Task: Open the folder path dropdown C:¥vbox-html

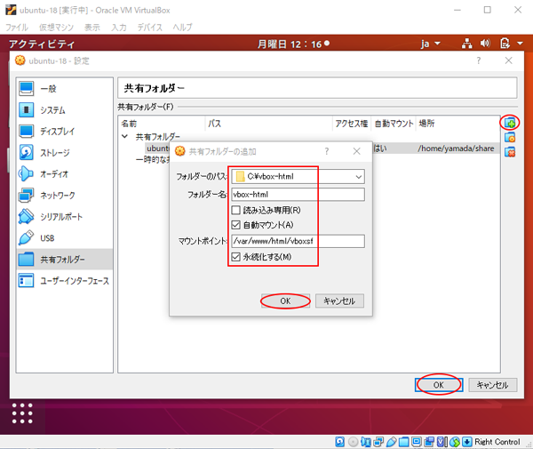Action: [x=298, y=177]
